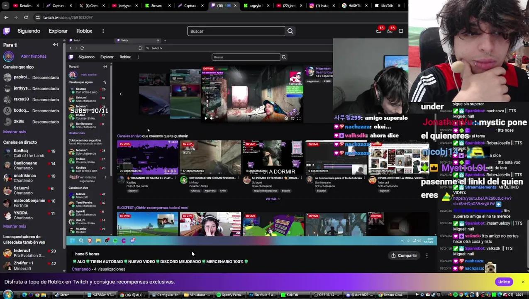
Task: Open the Configuración taskbar window
Action: 165,295
